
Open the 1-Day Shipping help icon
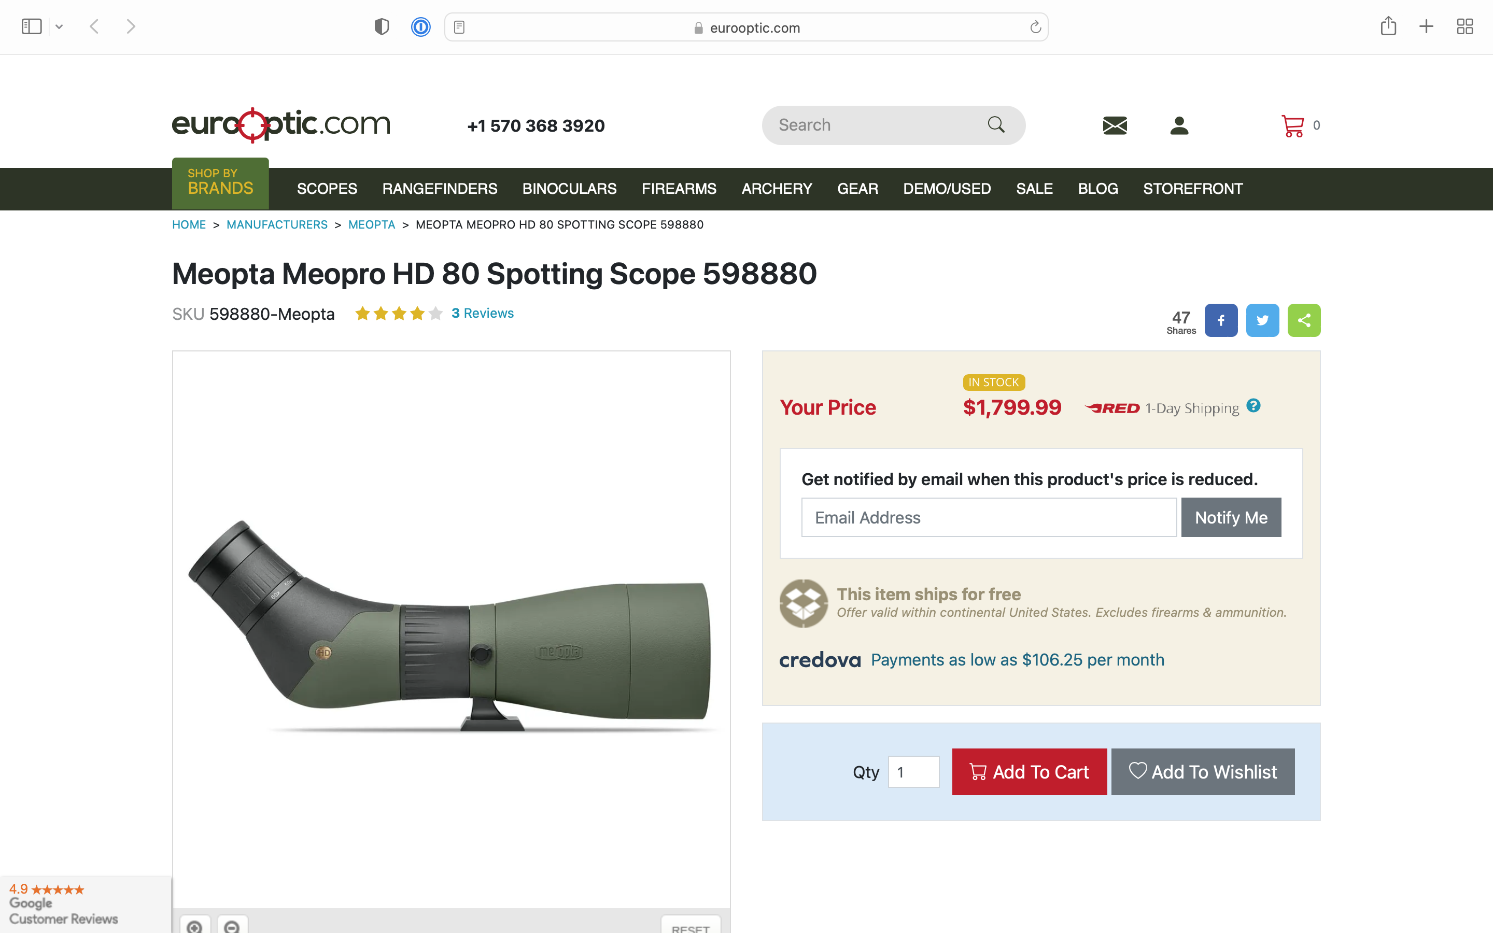1253,405
